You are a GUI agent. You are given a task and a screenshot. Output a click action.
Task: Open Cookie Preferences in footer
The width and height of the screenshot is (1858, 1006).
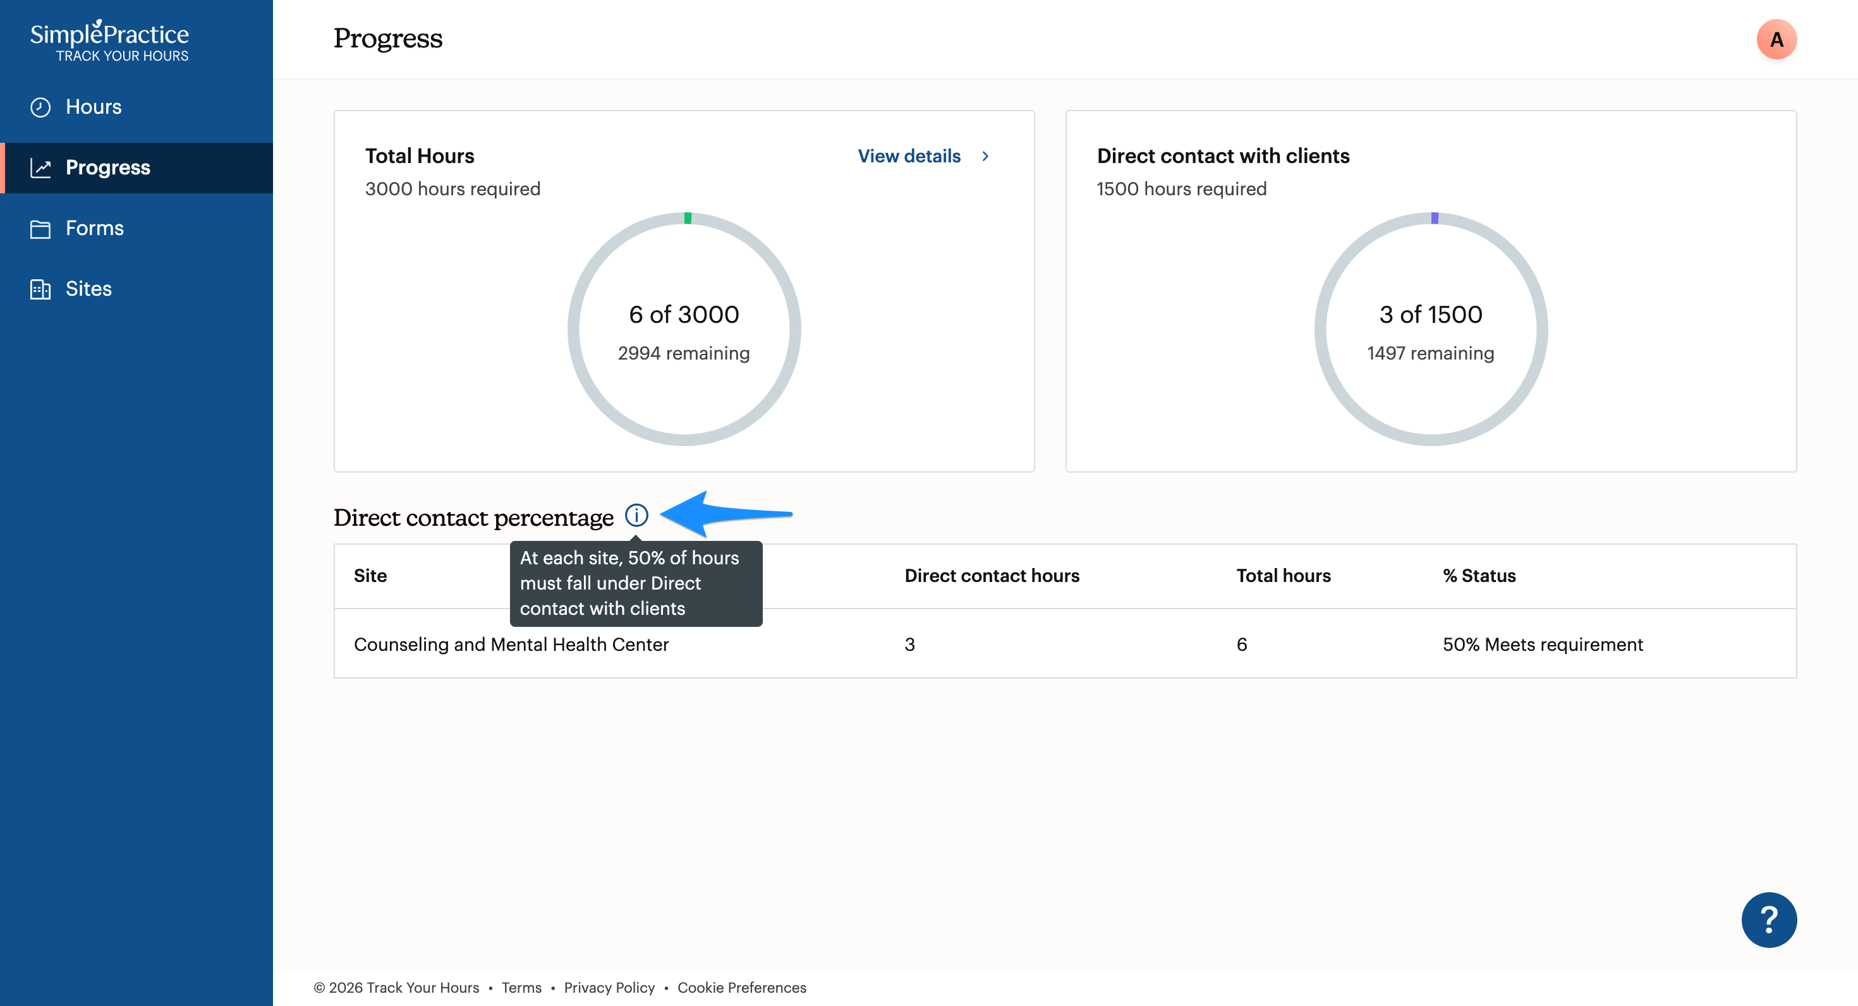coord(741,987)
